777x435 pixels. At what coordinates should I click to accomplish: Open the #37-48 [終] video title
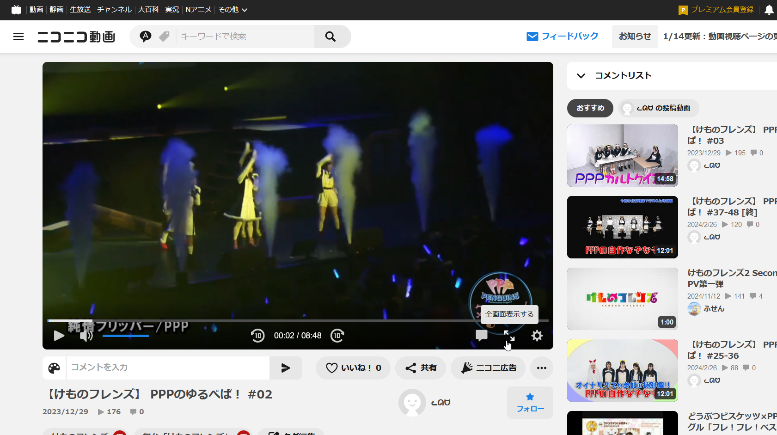pos(732,207)
